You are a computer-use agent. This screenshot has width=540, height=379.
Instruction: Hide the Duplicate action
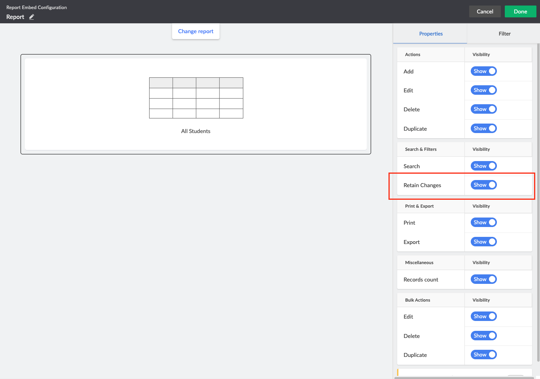point(483,128)
